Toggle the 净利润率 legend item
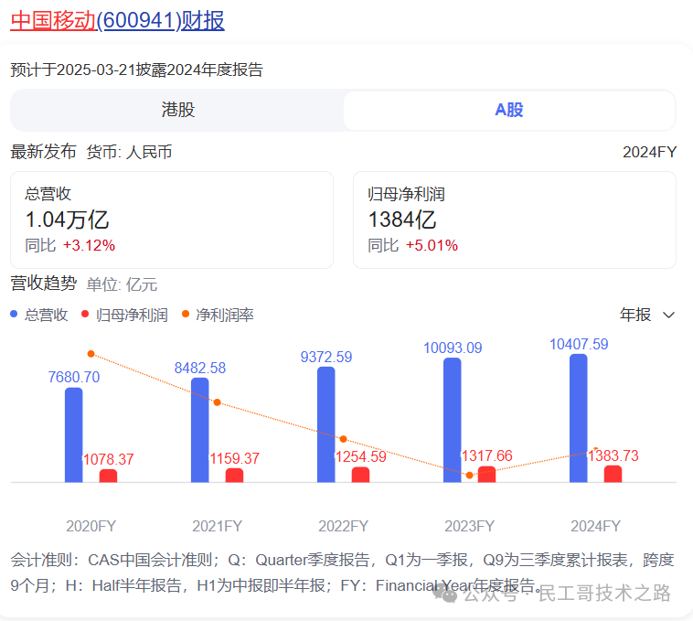 218,315
